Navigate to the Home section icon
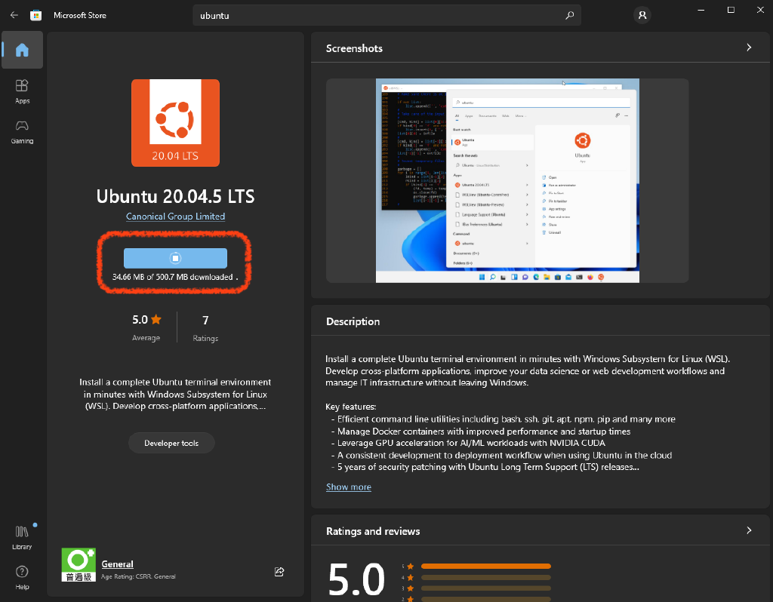The image size is (773, 602). [22, 50]
